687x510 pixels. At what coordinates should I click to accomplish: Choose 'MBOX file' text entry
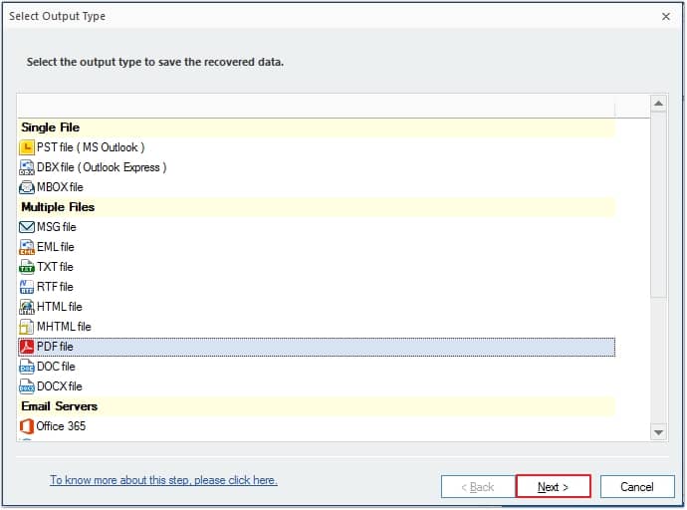click(x=60, y=187)
